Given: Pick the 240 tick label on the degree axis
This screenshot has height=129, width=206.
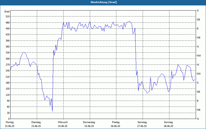Looking at the screenshot, I should point(8,71).
